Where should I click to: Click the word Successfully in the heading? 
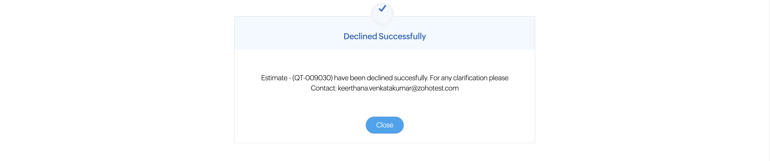[402, 36]
